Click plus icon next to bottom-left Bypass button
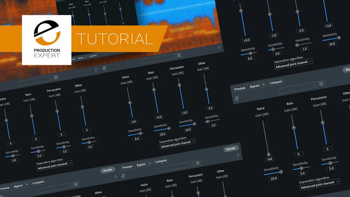 pos(27,185)
